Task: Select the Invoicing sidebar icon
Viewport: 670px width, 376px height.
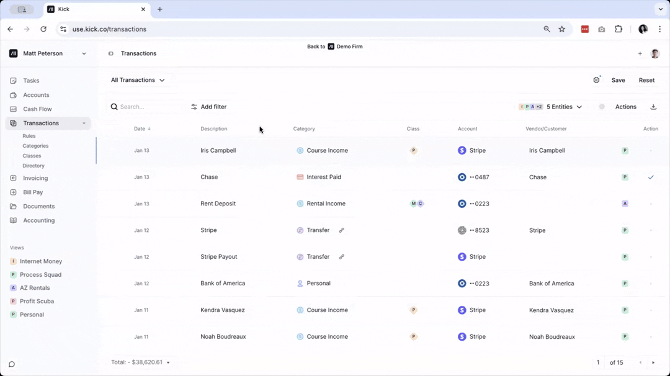Action: [x=13, y=178]
